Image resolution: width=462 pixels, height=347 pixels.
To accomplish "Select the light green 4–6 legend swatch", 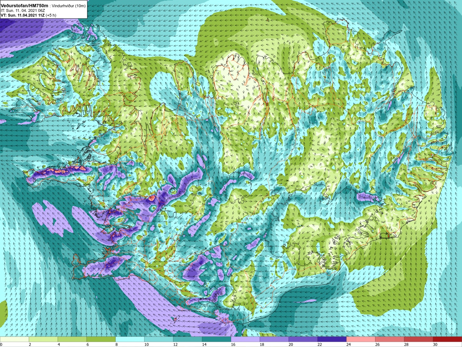I will (x=72, y=339).
